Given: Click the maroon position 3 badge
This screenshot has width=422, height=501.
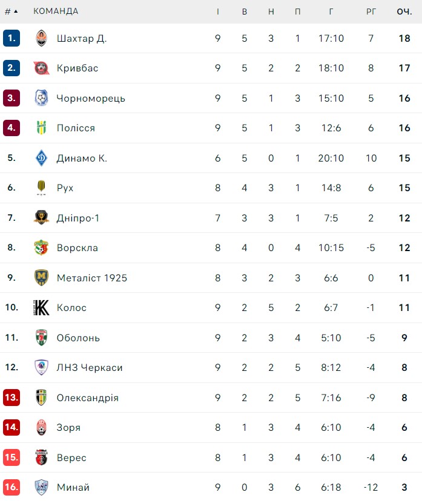Looking at the screenshot, I should pyautogui.click(x=12, y=98).
